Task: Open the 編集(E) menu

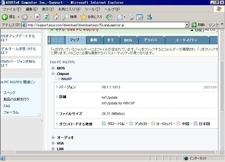Action: pyautogui.click(x=31, y=9)
